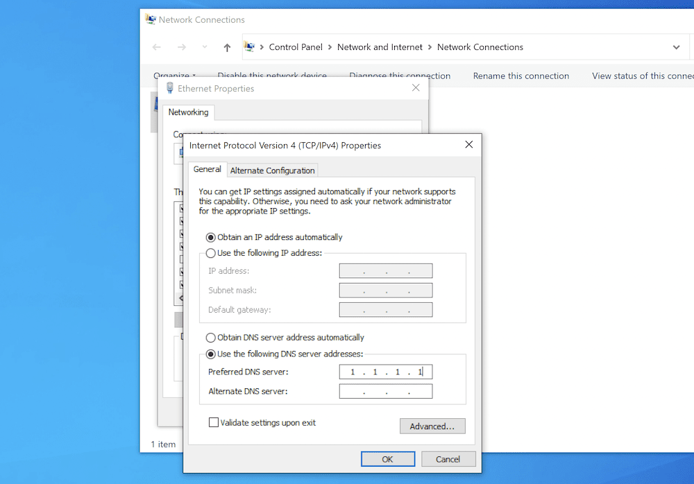Select the General tab
The width and height of the screenshot is (694, 484).
pos(207,169)
